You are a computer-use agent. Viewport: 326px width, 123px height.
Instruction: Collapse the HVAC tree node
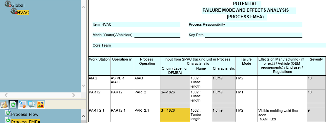[16, 13]
